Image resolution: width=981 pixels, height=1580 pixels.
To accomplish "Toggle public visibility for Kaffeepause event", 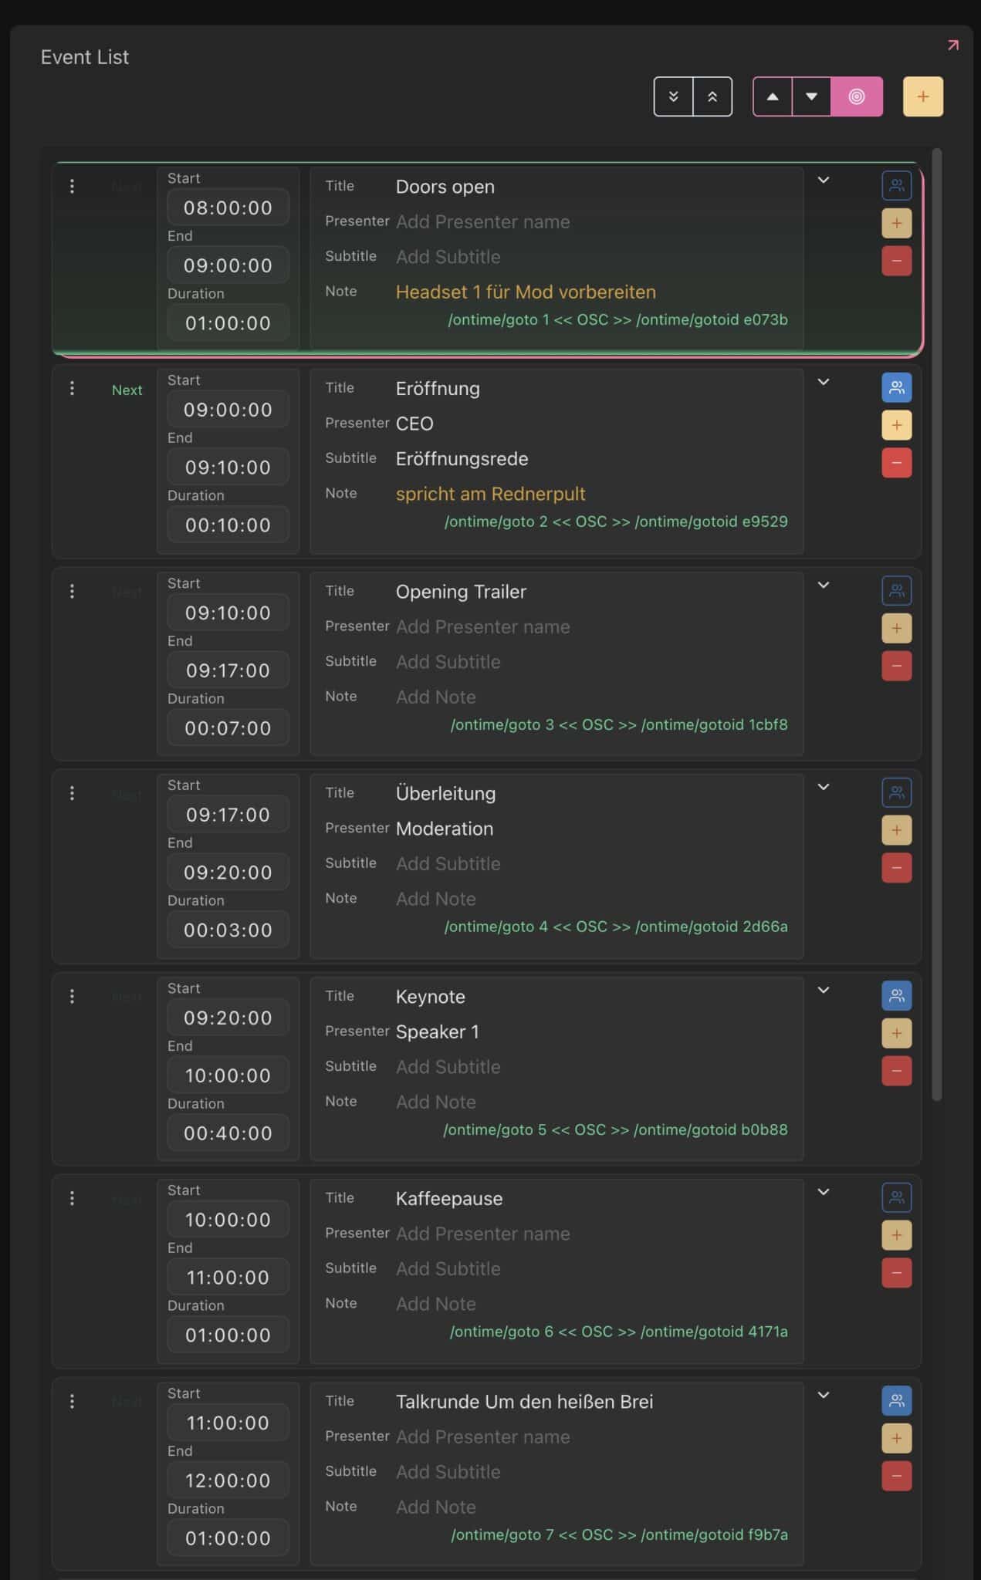I will pyautogui.click(x=896, y=1197).
